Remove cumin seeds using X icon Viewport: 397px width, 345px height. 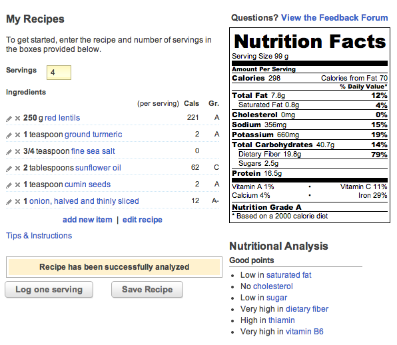pos(17,184)
